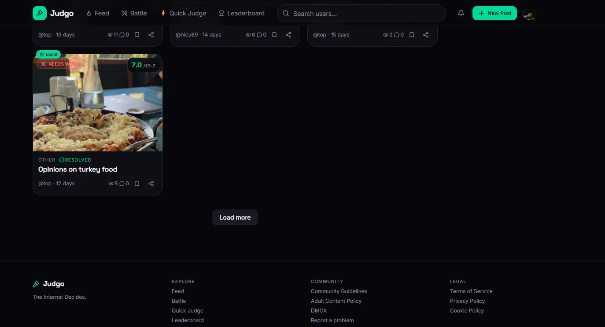The width and height of the screenshot is (605, 327).
Task: Click comment icon on turkey food post
Action: click(122, 184)
